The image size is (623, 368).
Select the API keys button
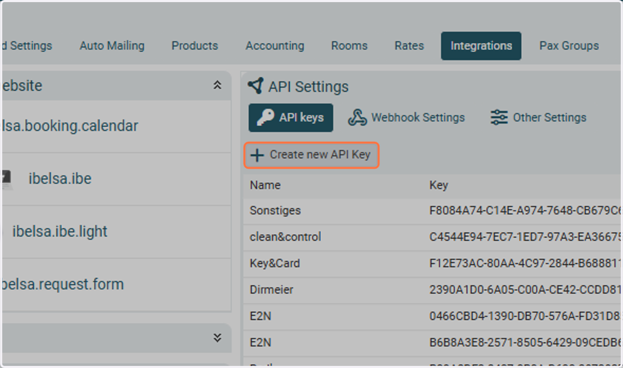pyautogui.click(x=291, y=118)
